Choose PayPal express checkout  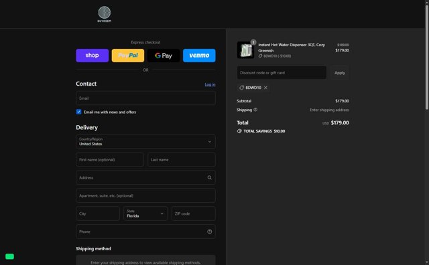[x=128, y=56]
